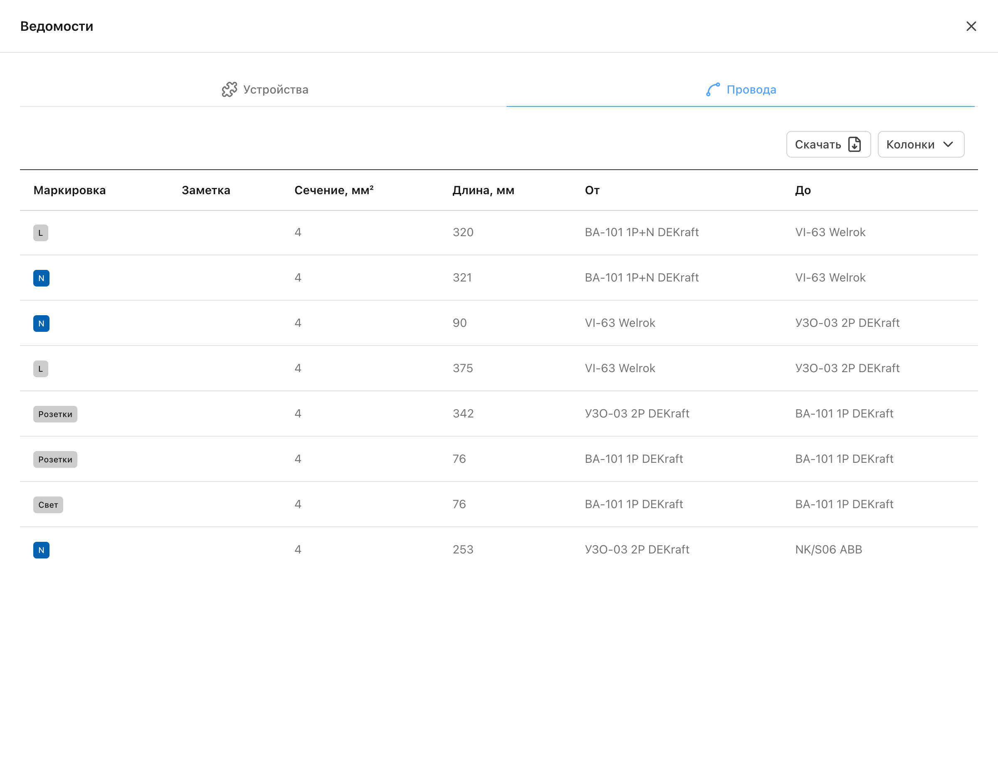
Task: Click the Заметка column header
Action: click(206, 190)
